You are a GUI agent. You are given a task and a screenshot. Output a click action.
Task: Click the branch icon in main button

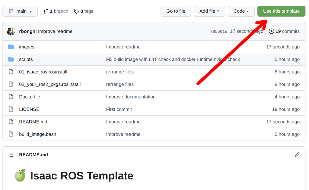(11, 11)
